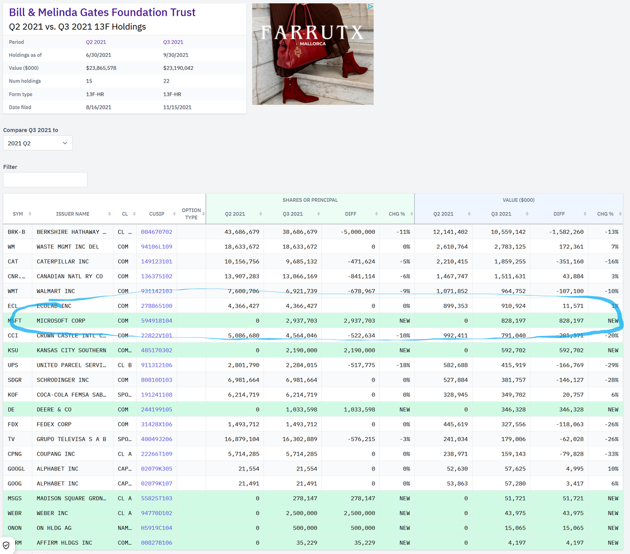Sort table by SYM column icon
Image resolution: width=630 pixels, height=554 pixels.
click(x=30, y=214)
